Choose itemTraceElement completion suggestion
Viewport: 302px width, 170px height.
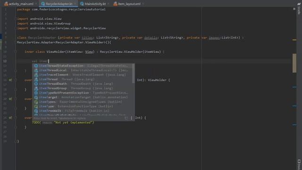click(82, 75)
